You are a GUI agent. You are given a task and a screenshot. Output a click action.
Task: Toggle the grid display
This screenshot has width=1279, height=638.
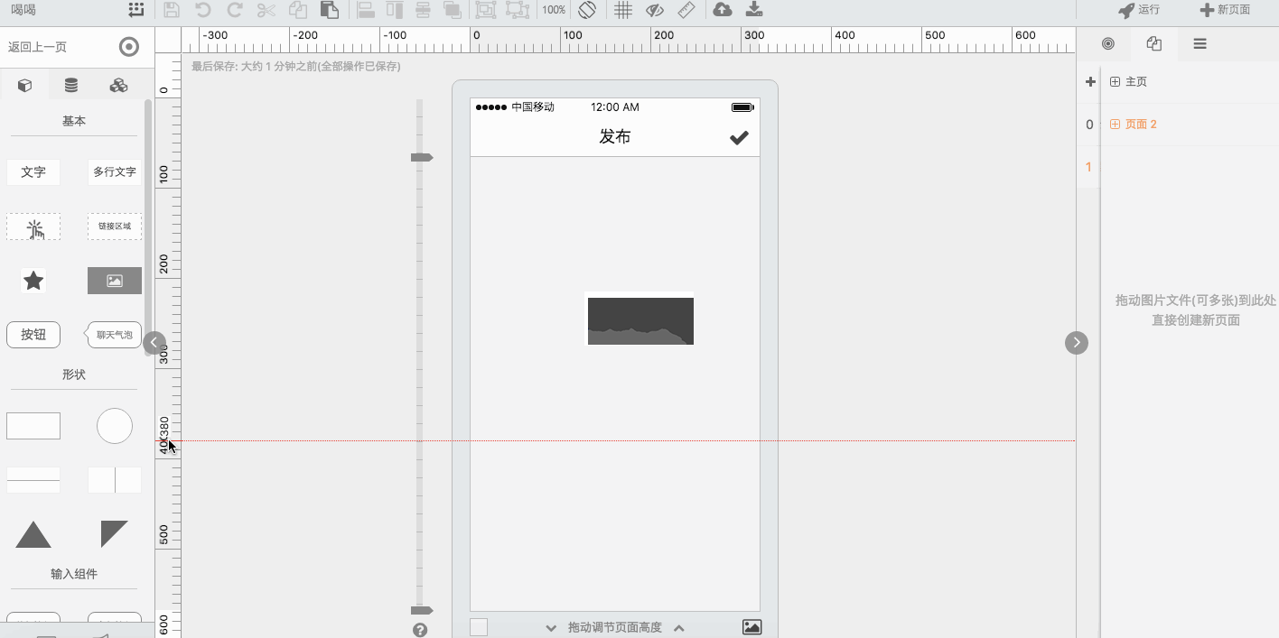623,10
